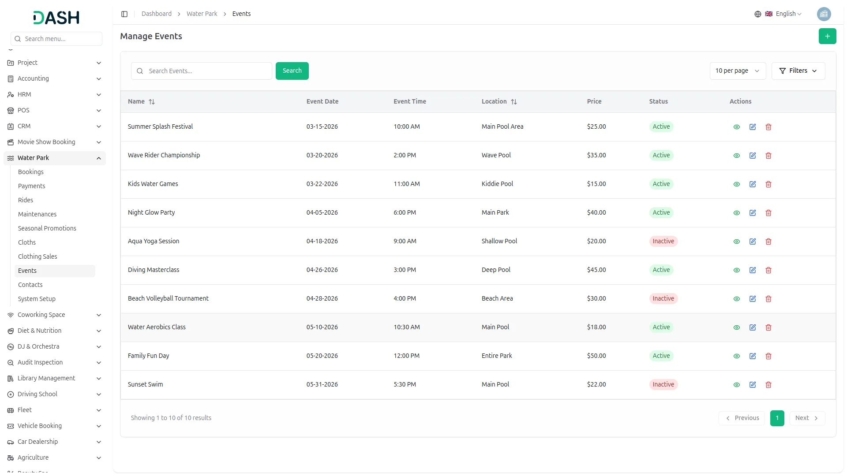Delete the Wave Rider Championship event
Image resolution: width=847 pixels, height=476 pixels.
(768, 156)
